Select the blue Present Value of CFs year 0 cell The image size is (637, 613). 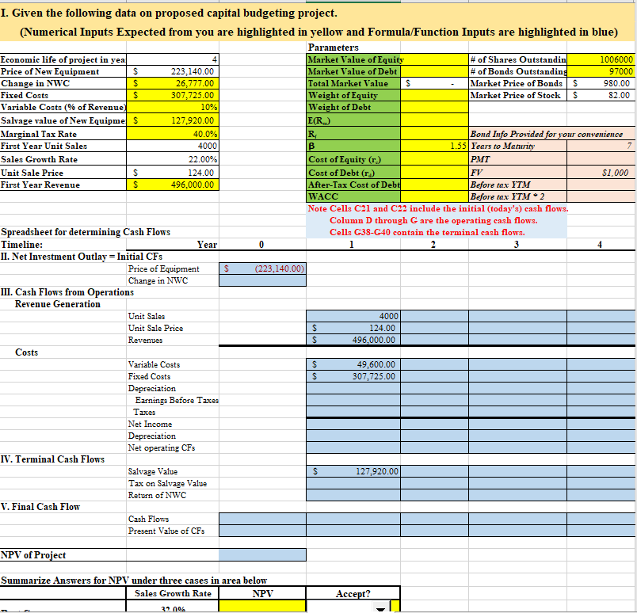262,531
